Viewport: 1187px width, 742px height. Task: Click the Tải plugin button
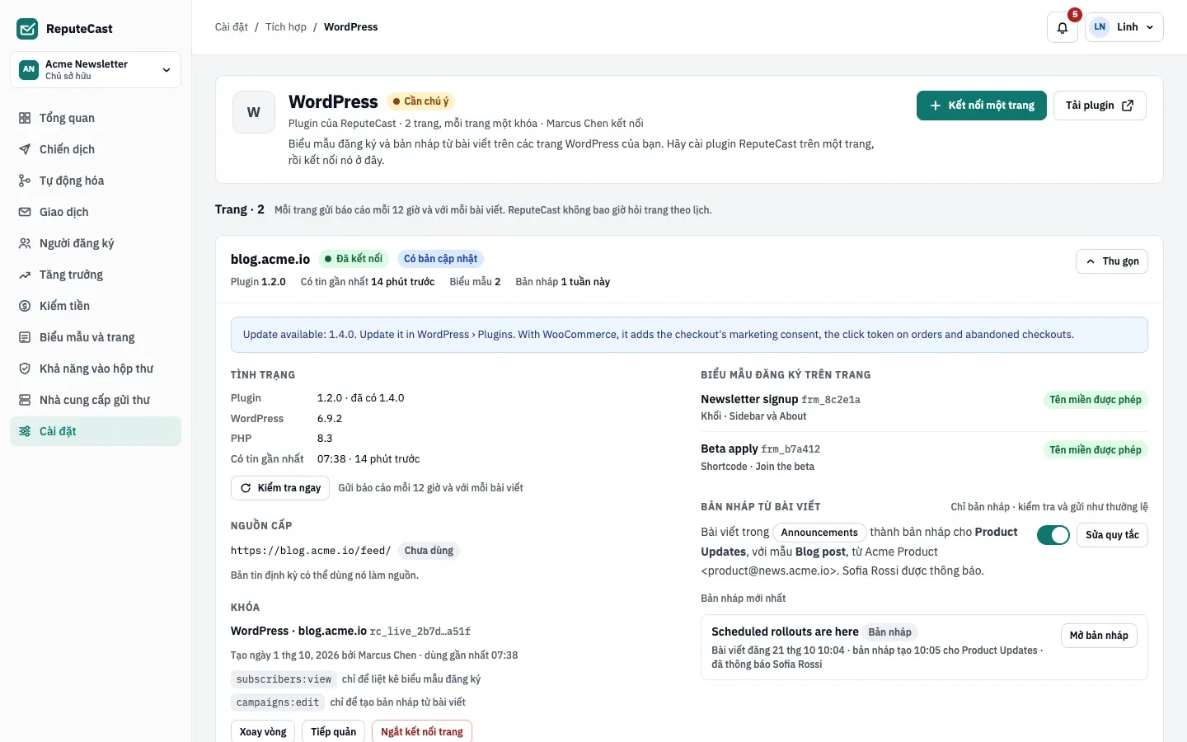[1100, 106]
